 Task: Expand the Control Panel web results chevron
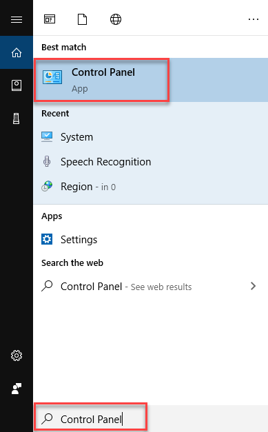click(x=253, y=286)
